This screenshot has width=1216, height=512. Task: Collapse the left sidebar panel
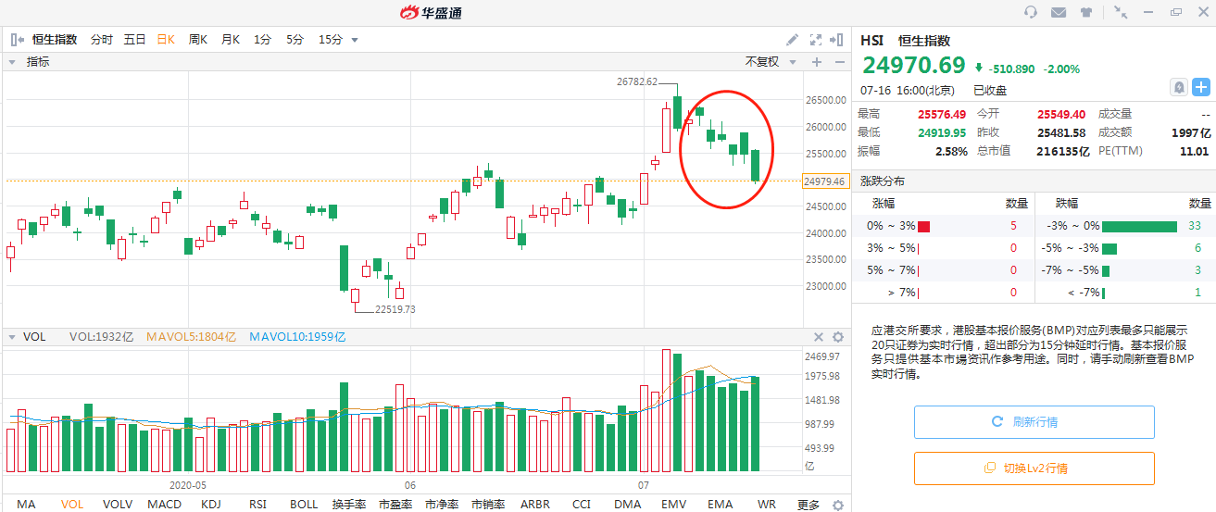pyautogui.click(x=17, y=40)
